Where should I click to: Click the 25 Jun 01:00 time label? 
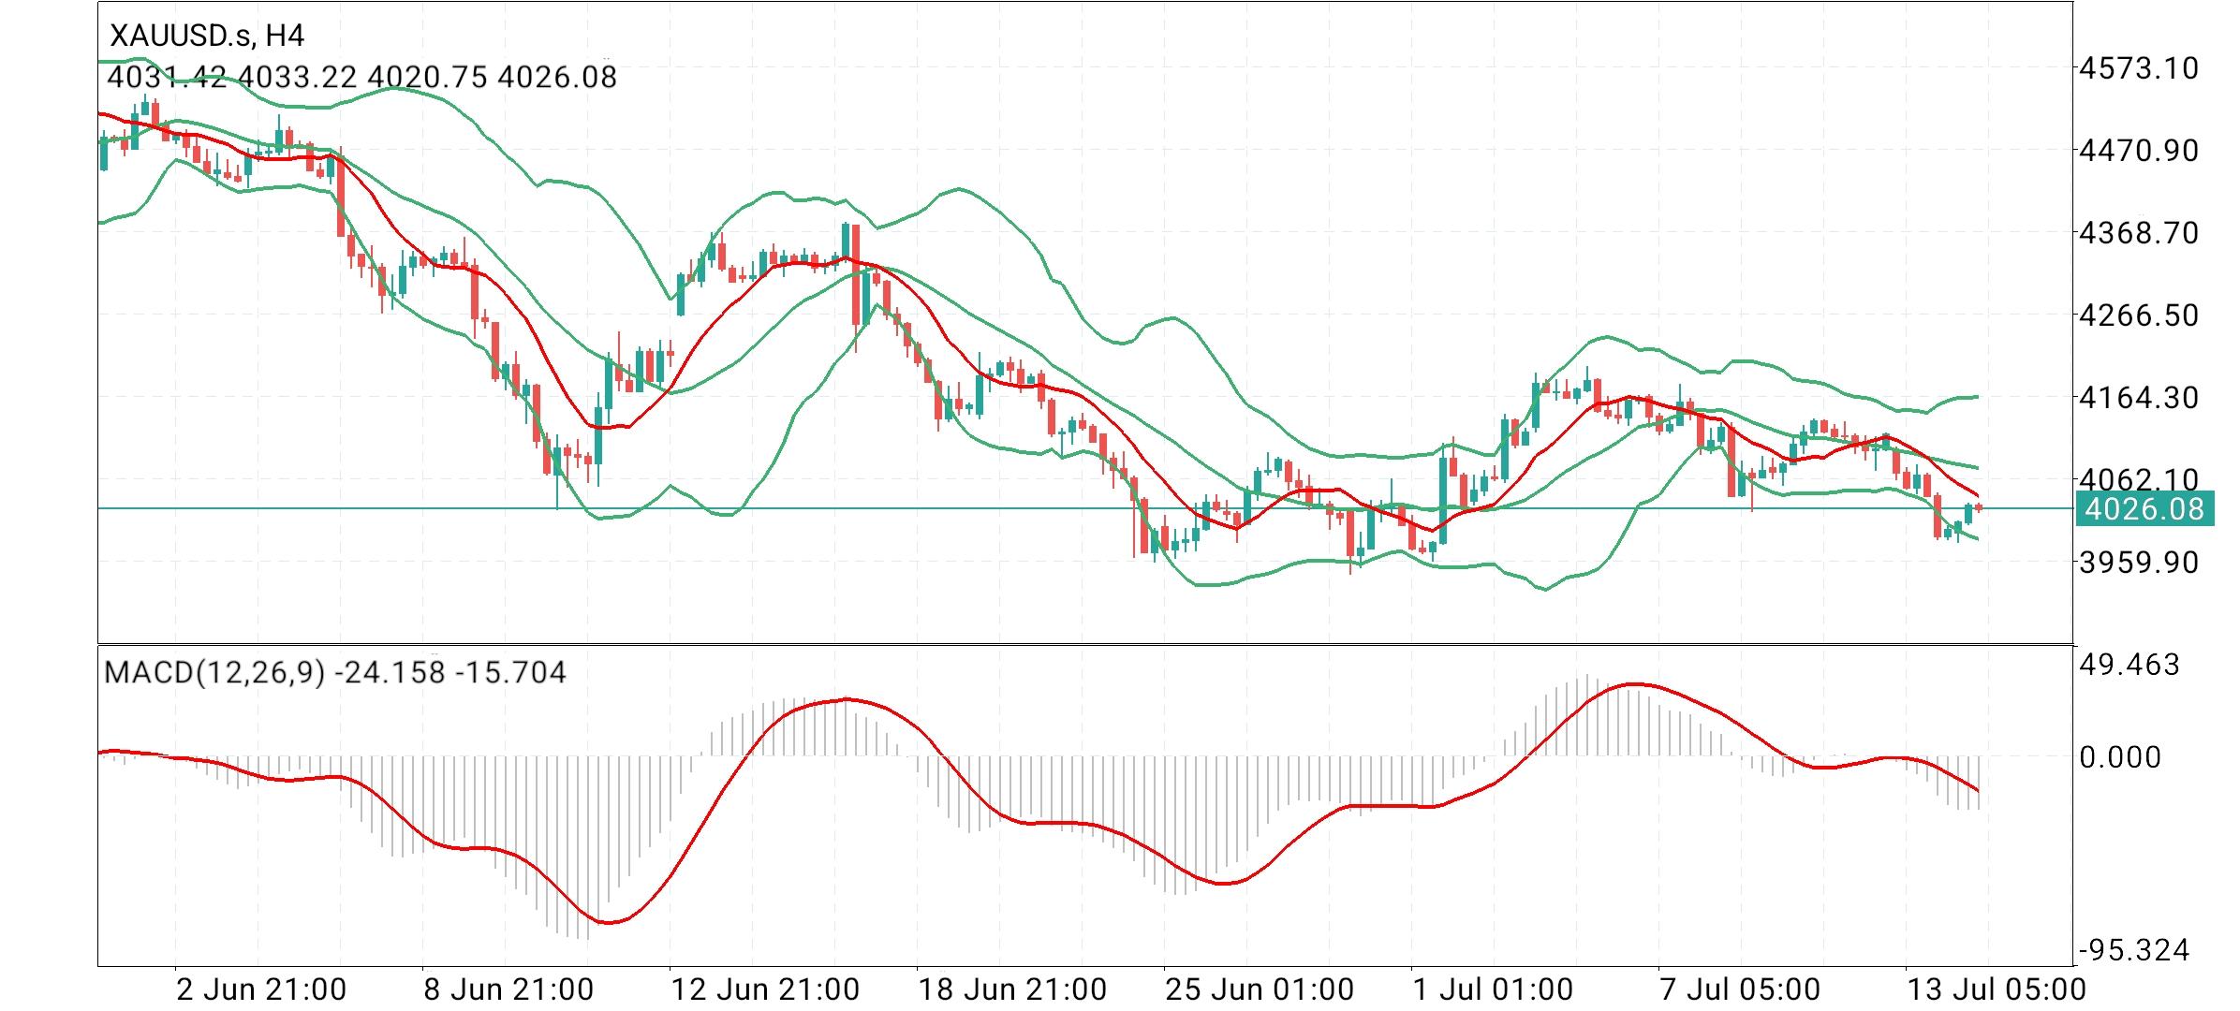1260,989
